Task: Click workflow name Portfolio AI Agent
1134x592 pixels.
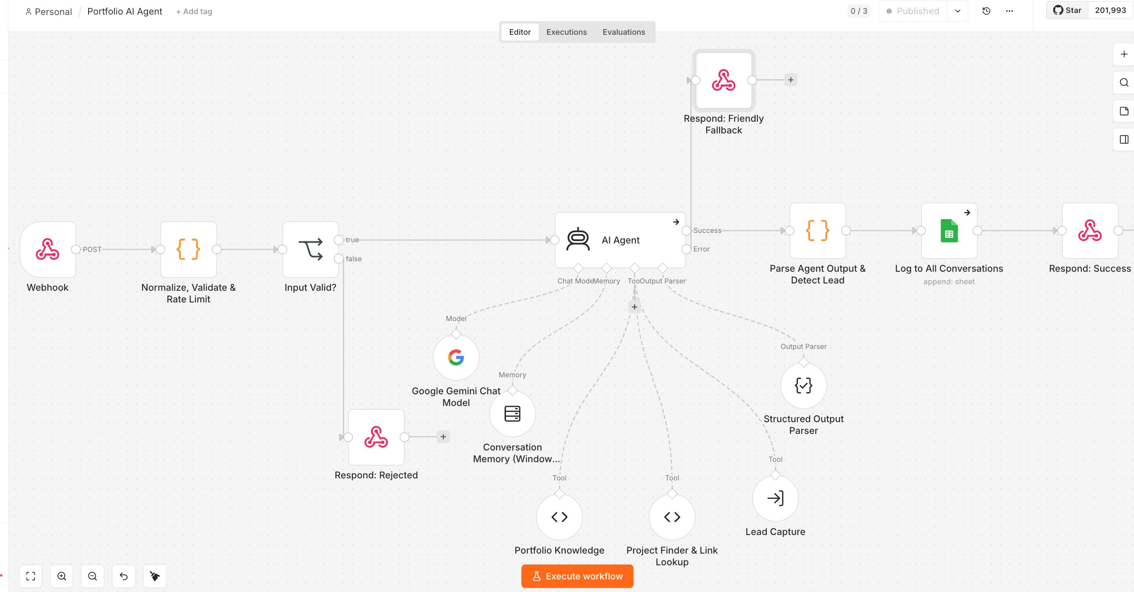Action: click(x=125, y=11)
